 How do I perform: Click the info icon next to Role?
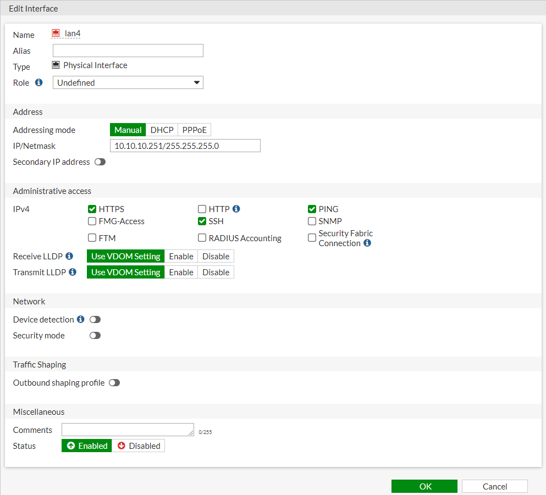click(39, 83)
